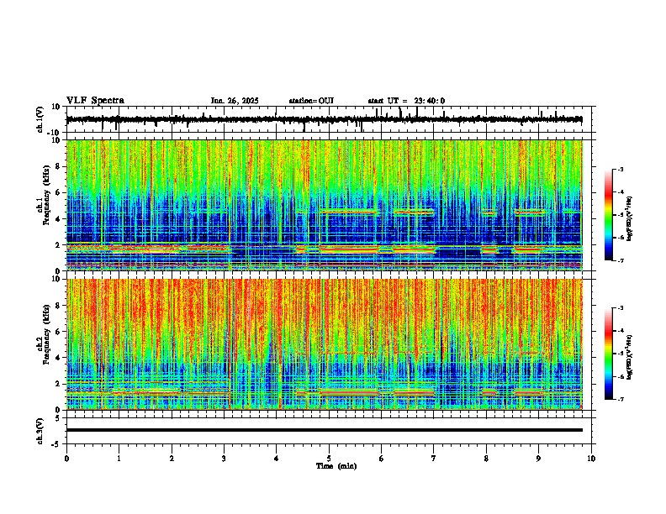Image resolution: width=666 pixels, height=514 pixels.
Task: Click the "station=OUJ" header text
Action: [311, 101]
